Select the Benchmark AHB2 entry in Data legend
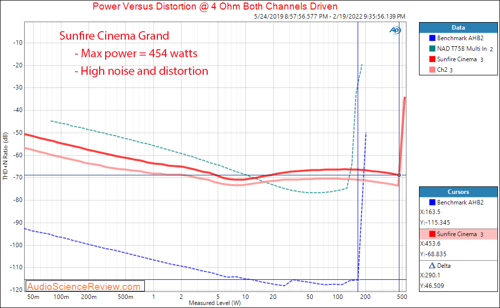Screen dimensions: 500x308 point(460,38)
